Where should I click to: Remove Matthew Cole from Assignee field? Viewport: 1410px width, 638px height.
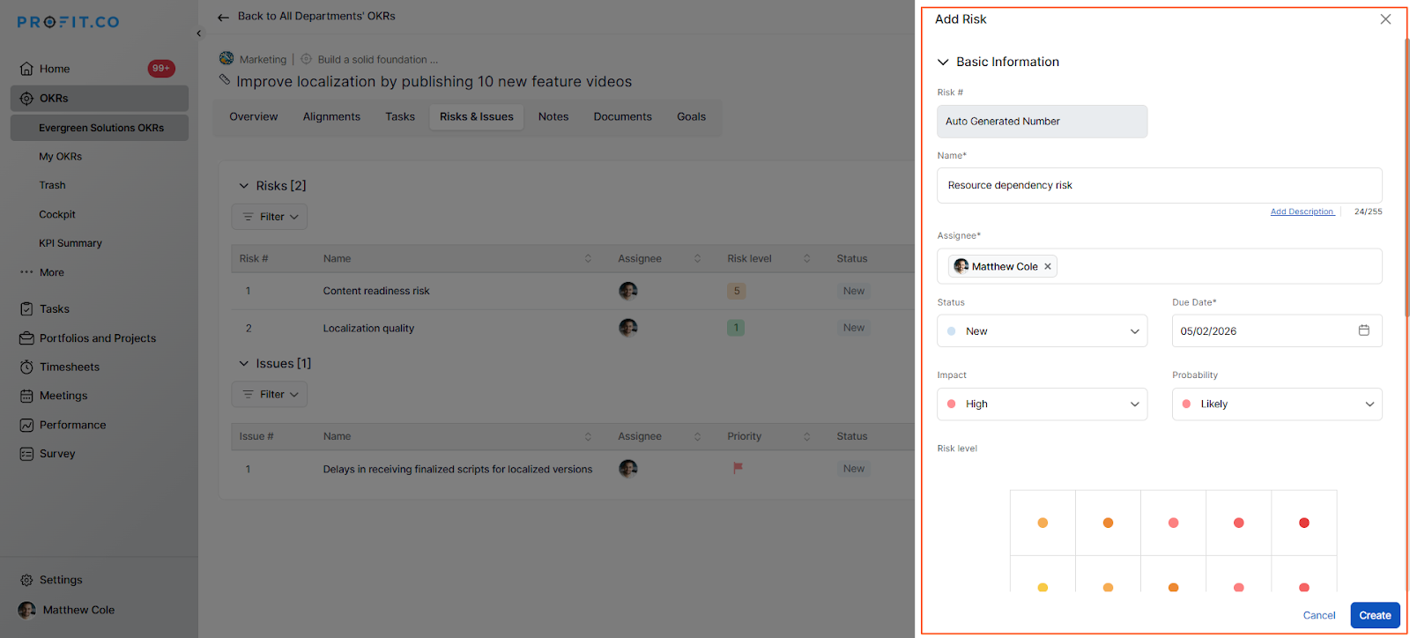[1048, 267]
